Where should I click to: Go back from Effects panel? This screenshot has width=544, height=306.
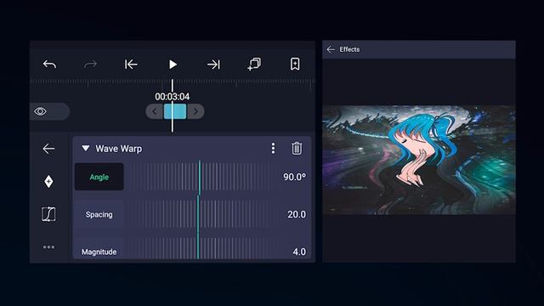point(331,49)
